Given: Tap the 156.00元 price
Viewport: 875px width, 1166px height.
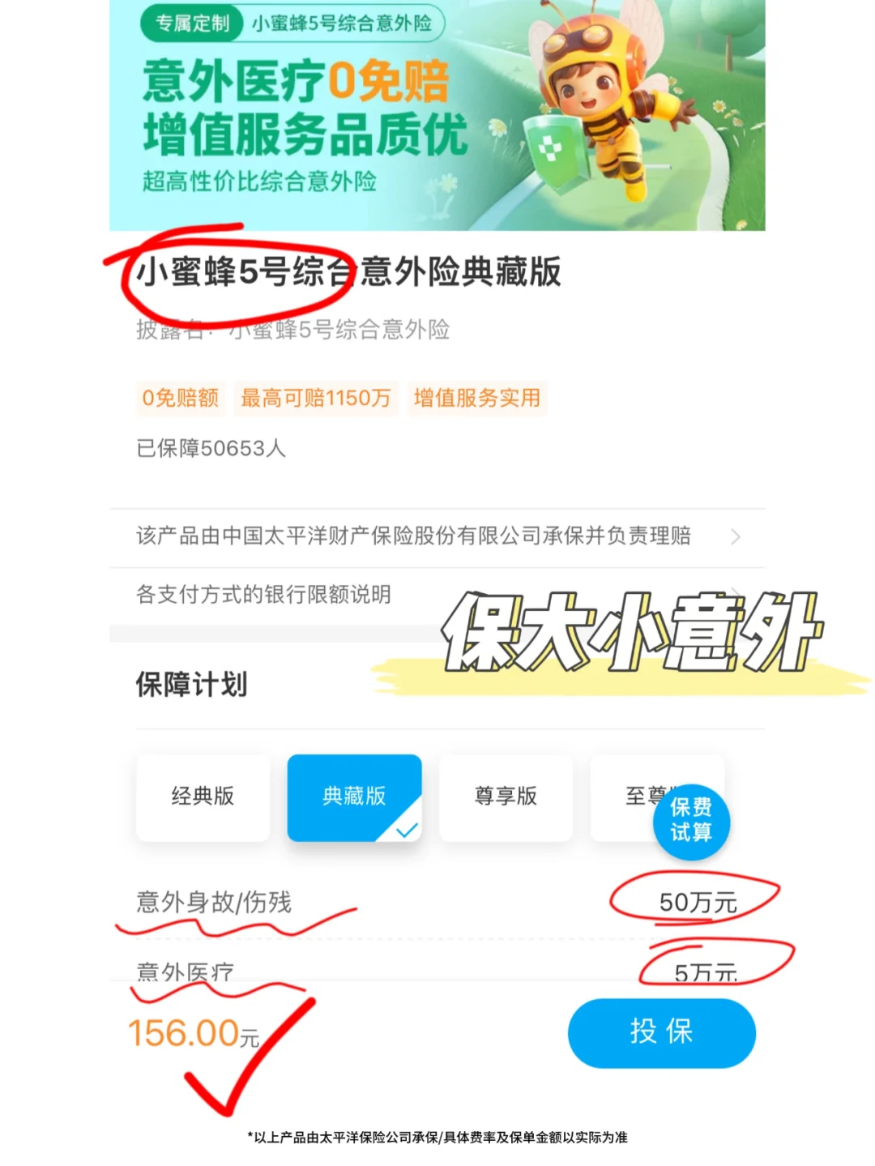Looking at the screenshot, I should [194, 1033].
